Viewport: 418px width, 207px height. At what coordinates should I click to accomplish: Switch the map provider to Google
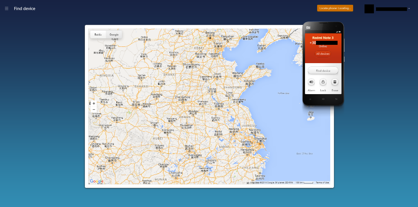114,35
